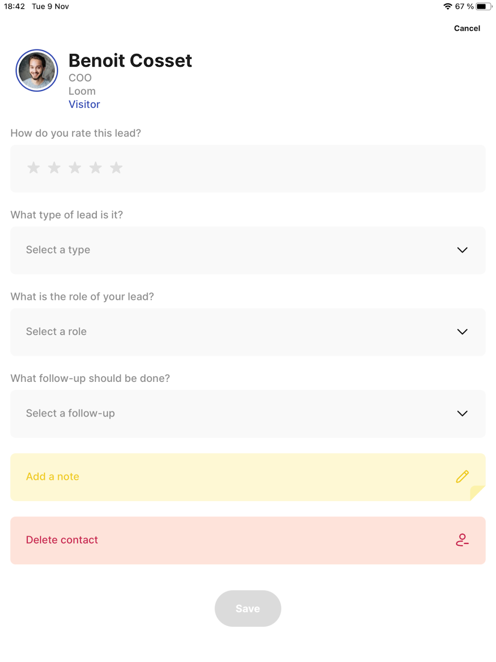This screenshot has width=496, height=662.
Task: Rate the lead two stars
Action: click(x=54, y=168)
